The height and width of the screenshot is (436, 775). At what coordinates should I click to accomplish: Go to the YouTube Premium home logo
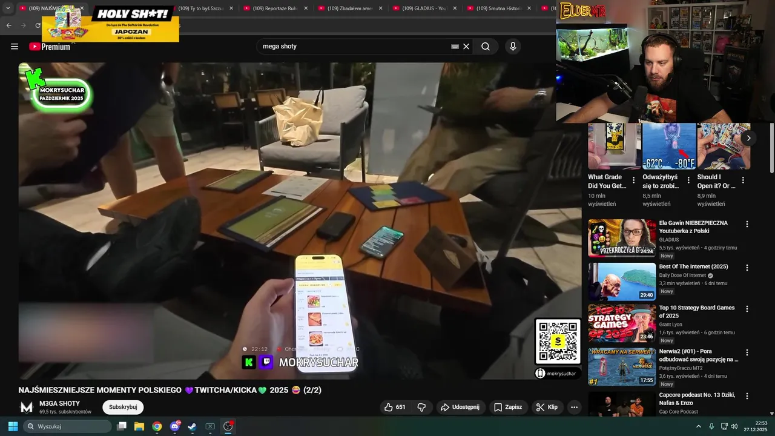(x=50, y=47)
